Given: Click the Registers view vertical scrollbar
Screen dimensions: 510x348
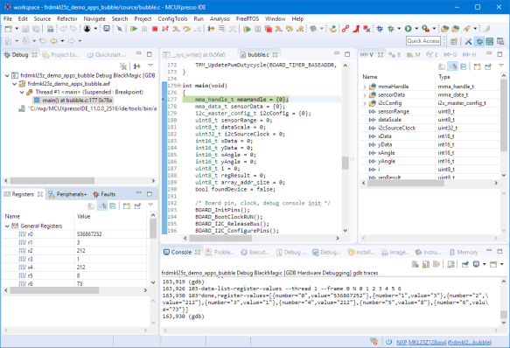Looking at the screenshot, I should [x=153, y=228].
